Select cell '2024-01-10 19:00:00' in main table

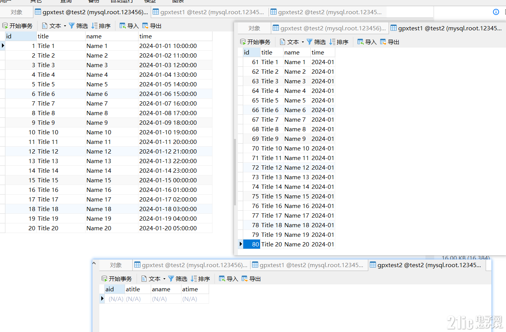[x=175, y=132]
